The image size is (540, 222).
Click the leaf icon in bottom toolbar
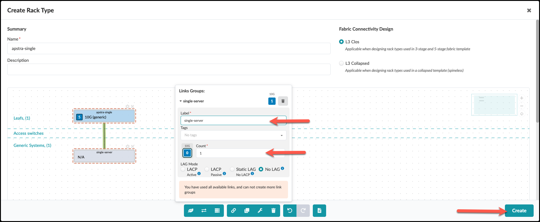click(191, 210)
